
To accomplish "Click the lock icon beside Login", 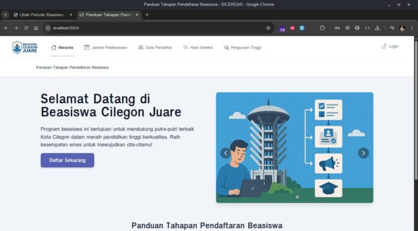I will coord(384,46).
